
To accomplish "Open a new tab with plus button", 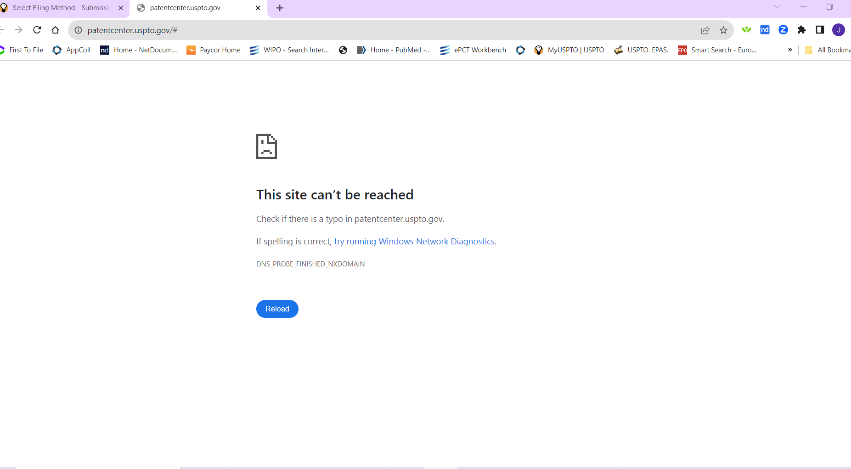I will click(280, 8).
